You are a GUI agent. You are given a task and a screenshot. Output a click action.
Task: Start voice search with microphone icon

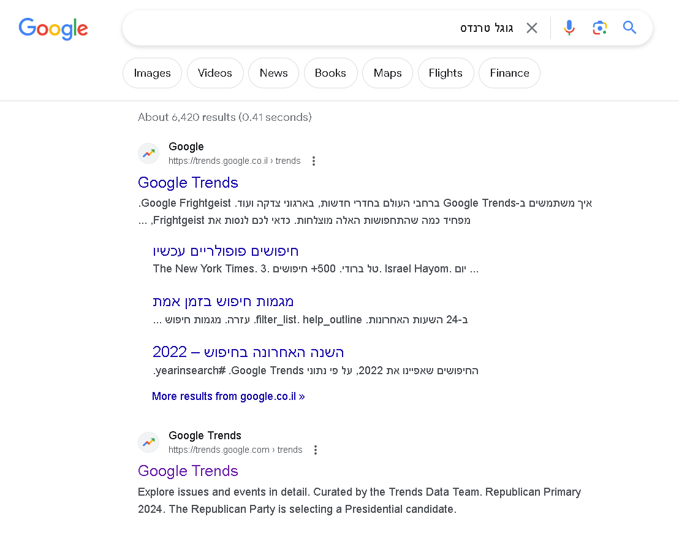[569, 28]
